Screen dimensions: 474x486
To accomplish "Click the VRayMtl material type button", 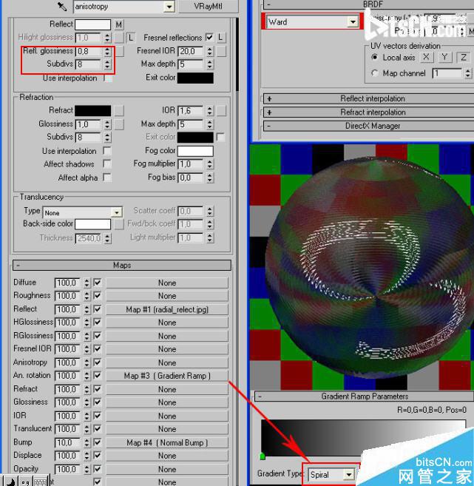I will 209,6.
